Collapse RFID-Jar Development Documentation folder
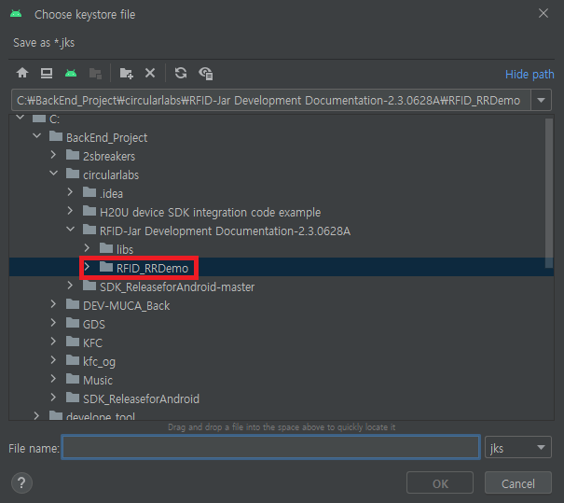564x503 pixels. click(71, 230)
